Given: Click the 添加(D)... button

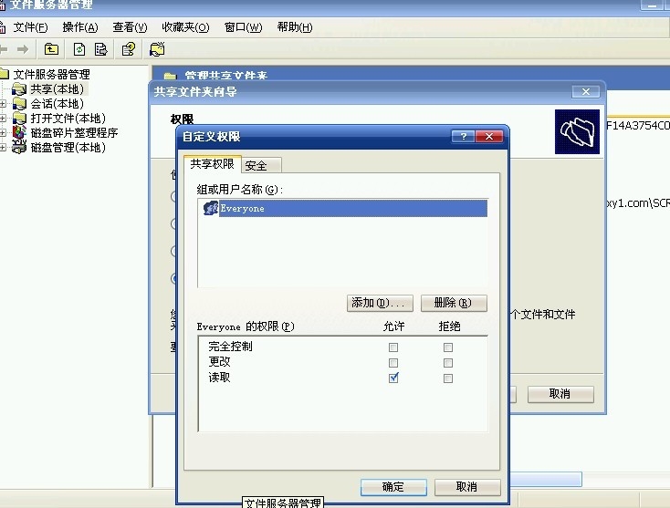Looking at the screenshot, I should [x=381, y=303].
